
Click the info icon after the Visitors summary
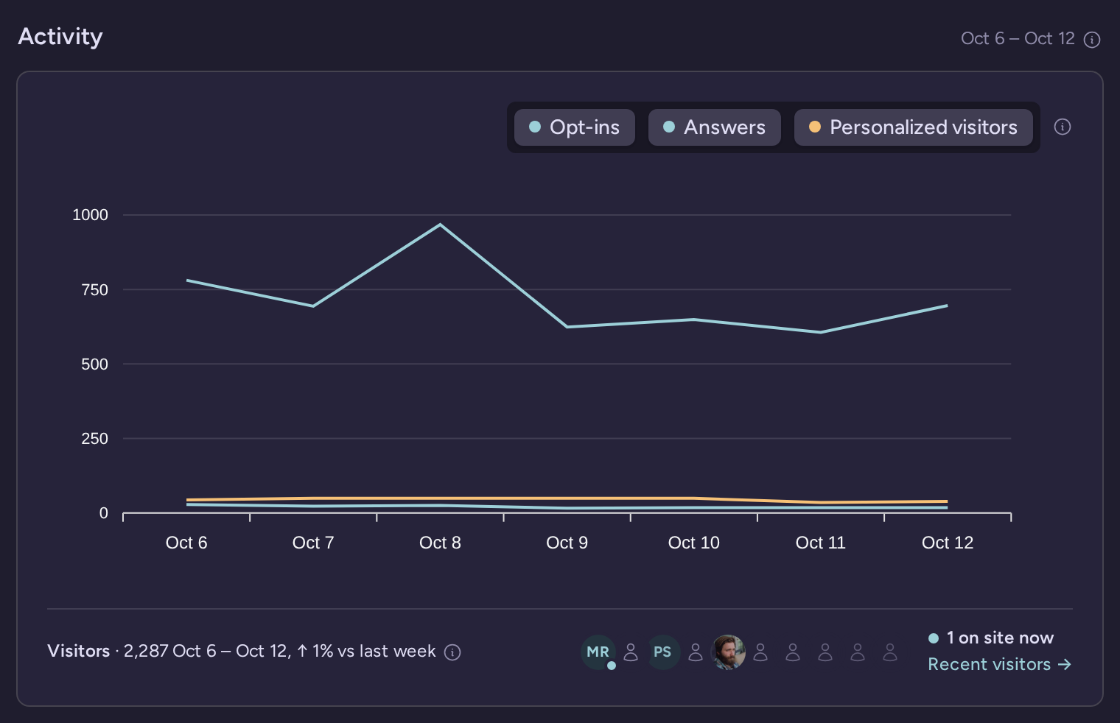pyautogui.click(x=452, y=652)
